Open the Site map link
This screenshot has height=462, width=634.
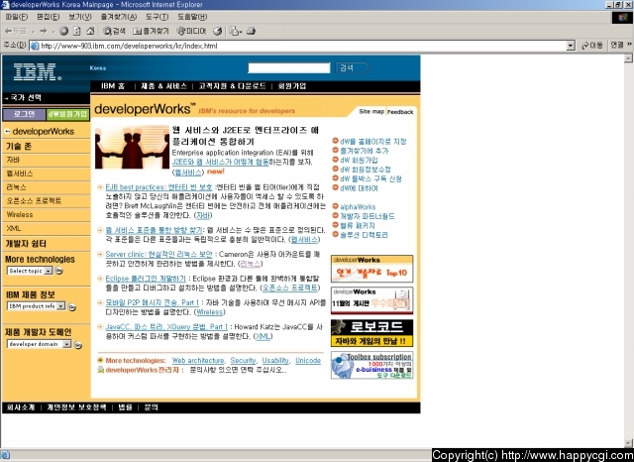371,111
